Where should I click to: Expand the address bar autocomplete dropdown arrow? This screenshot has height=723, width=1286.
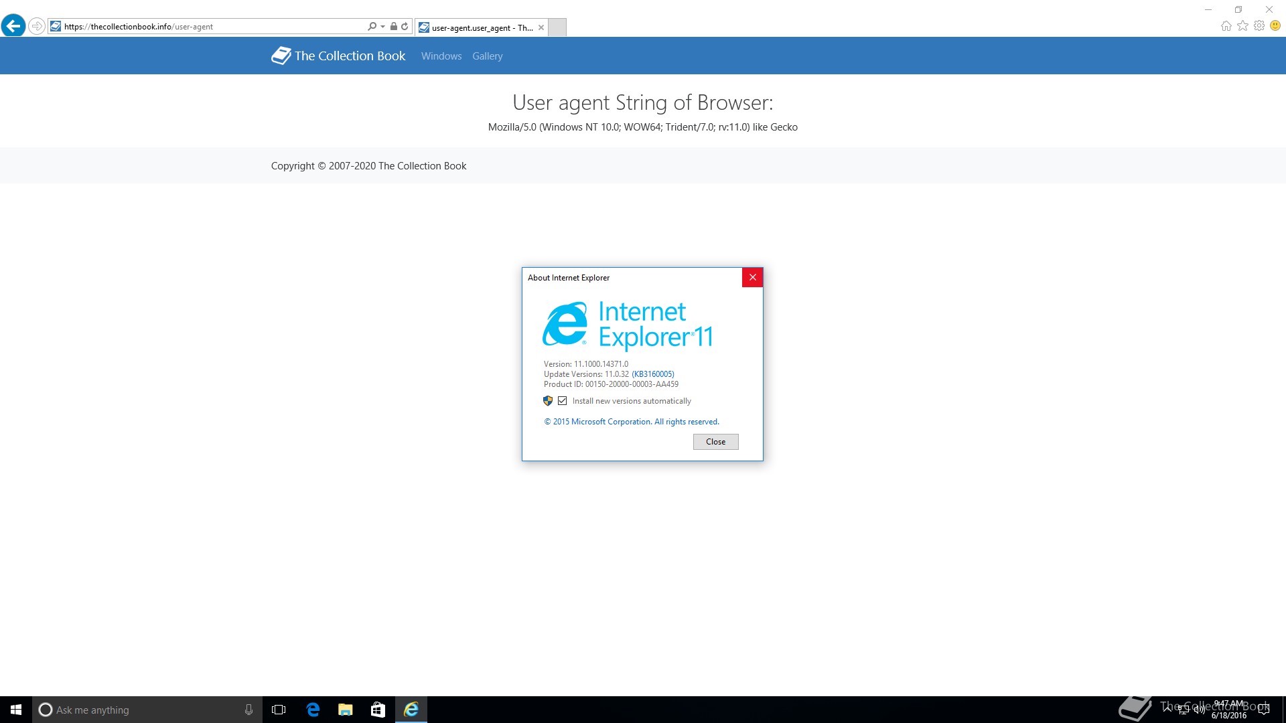tap(382, 27)
